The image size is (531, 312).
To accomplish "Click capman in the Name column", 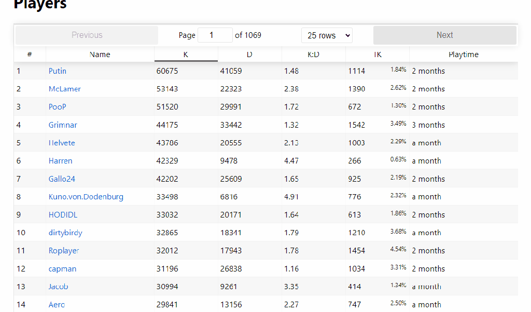I will tap(62, 269).
